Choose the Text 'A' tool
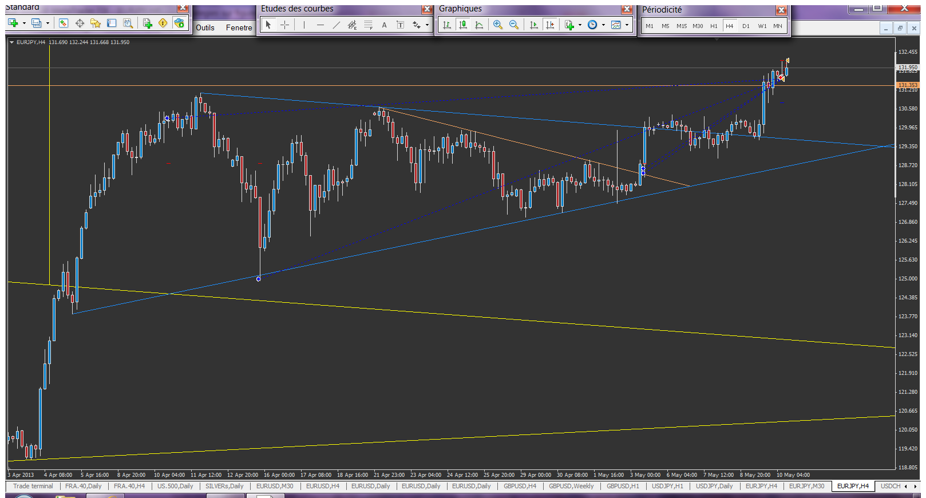This screenshot has height=498, width=926. coord(384,25)
